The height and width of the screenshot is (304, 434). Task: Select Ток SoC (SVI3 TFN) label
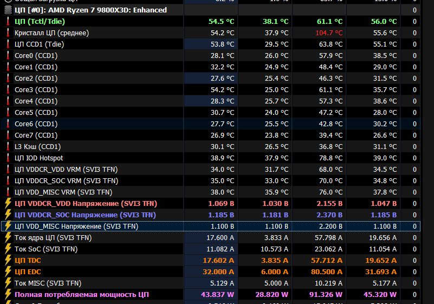click(x=46, y=249)
